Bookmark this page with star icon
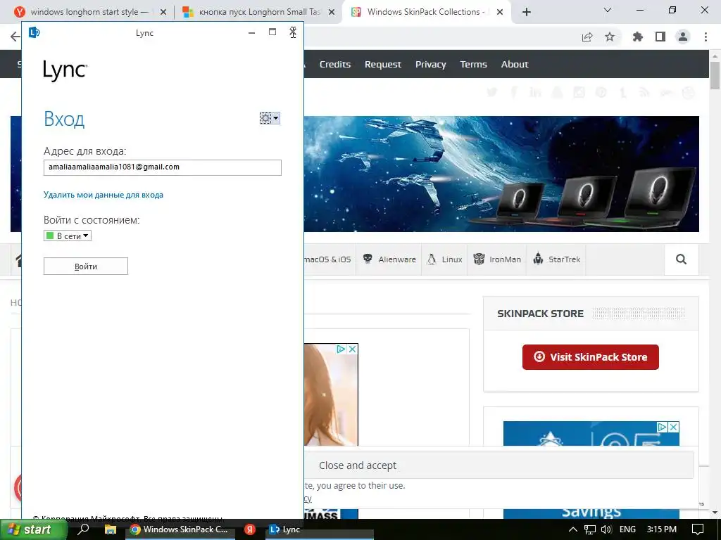The height and width of the screenshot is (540, 721). (610, 37)
